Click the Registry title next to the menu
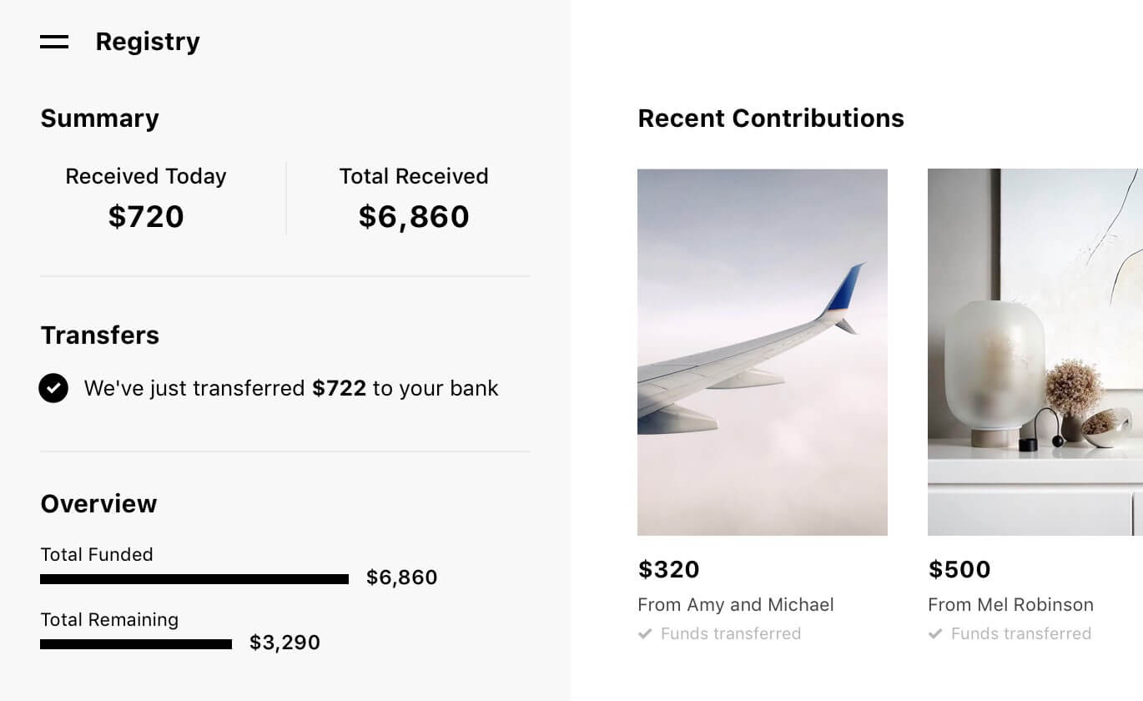1143x701 pixels. 148,41
